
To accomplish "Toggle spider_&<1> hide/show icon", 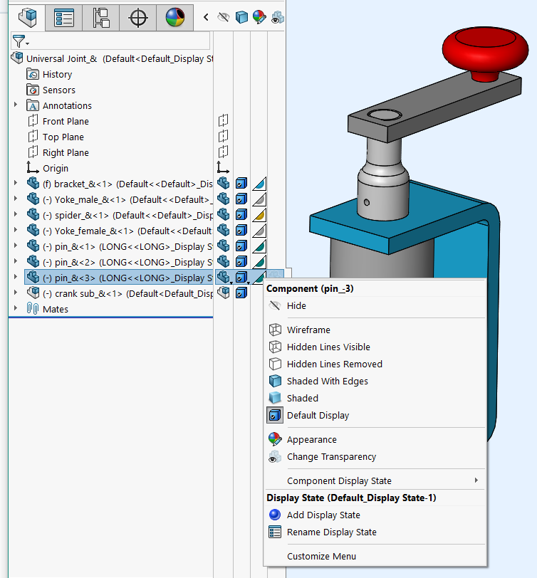I will click(223, 214).
